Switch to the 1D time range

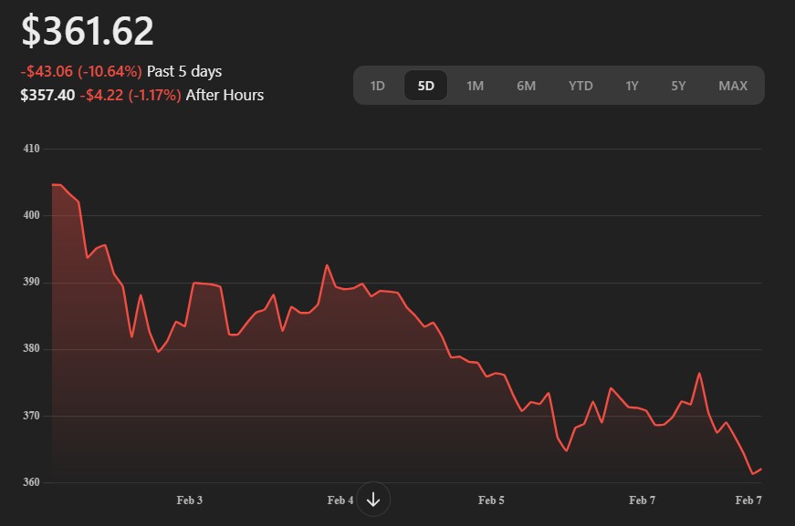pos(378,86)
